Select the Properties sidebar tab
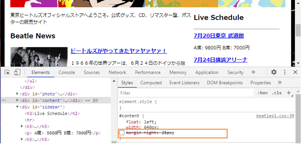 pos(261,83)
